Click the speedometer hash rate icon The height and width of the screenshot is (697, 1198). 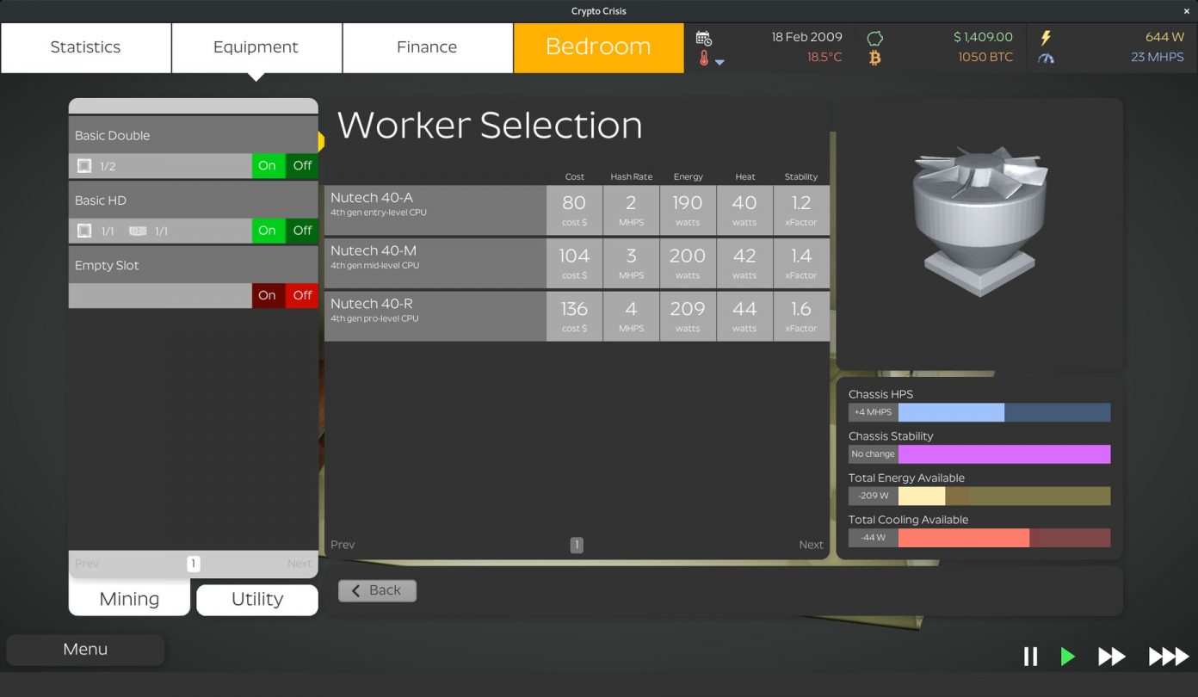[1046, 59]
